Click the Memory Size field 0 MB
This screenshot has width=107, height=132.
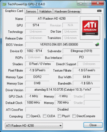click(37, 83)
